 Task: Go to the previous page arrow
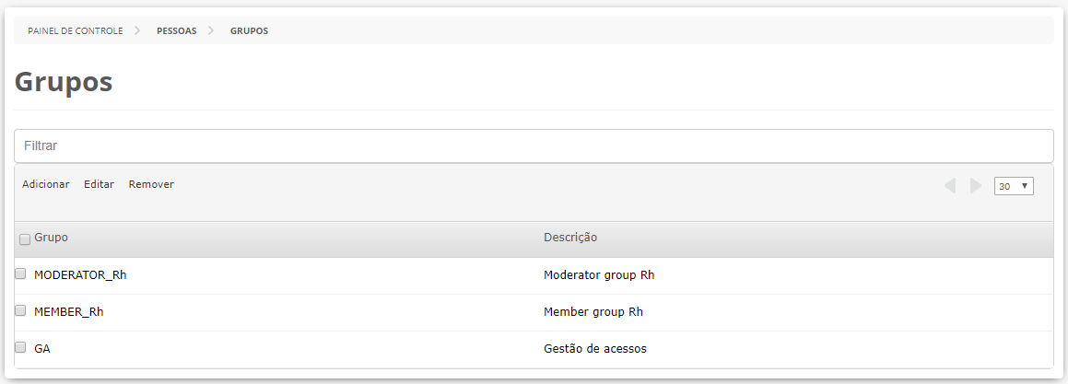point(950,186)
